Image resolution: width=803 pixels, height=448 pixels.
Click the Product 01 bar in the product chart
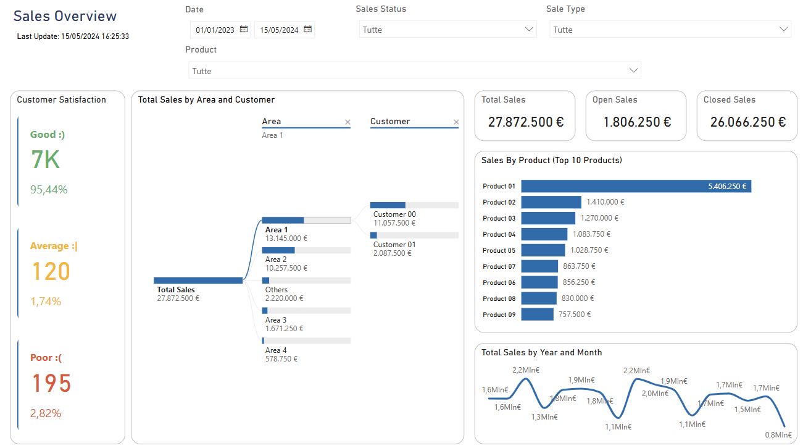(636, 185)
